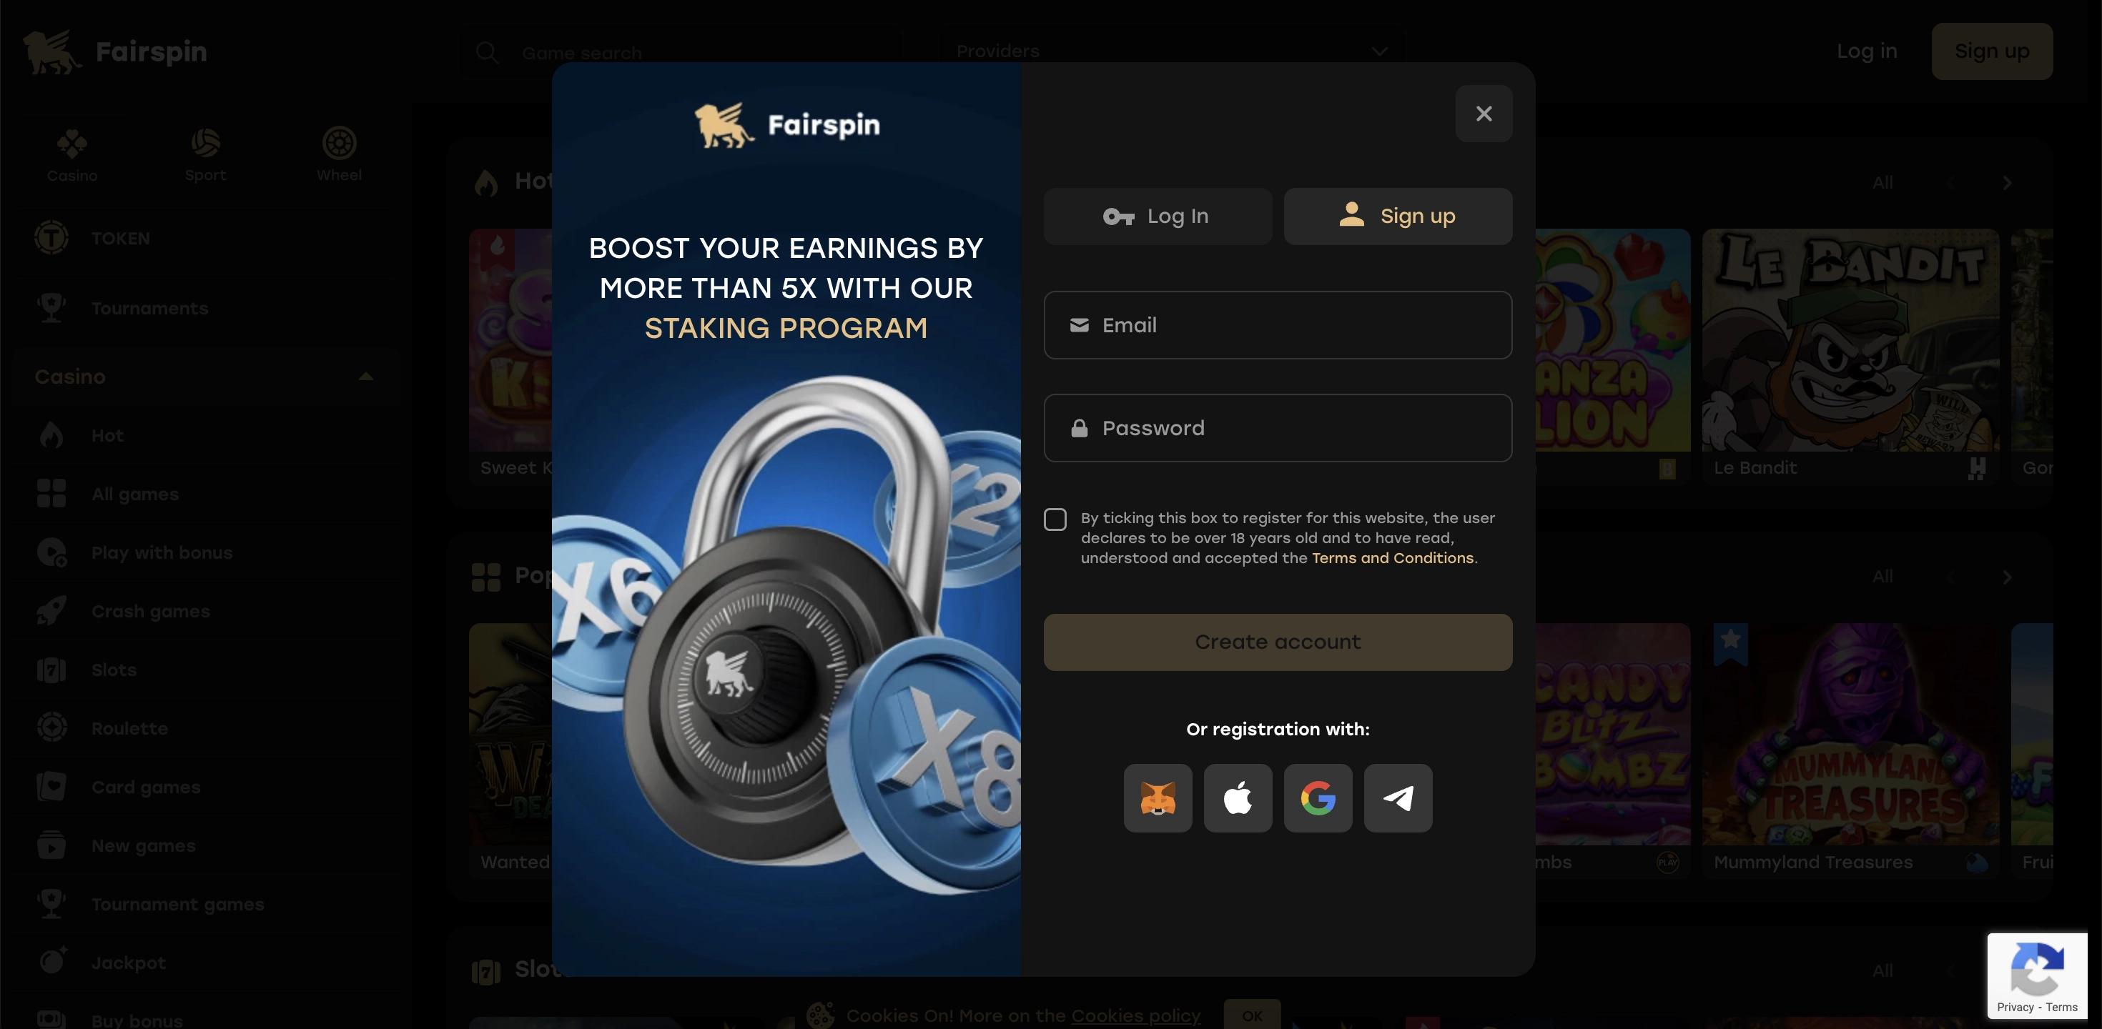
Task: Register via the Telegram icon
Action: (1398, 797)
